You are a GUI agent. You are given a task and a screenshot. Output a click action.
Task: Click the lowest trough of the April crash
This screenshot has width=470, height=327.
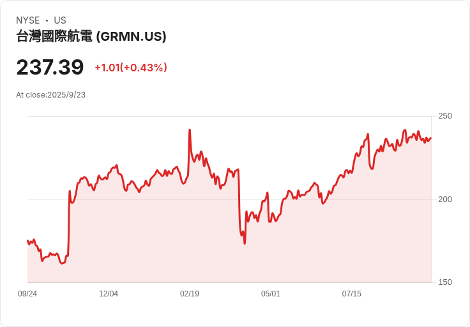[x=245, y=243]
